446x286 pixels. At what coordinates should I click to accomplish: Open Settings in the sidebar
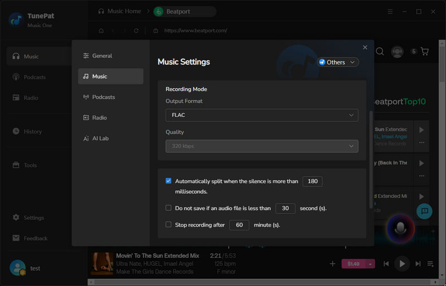pyautogui.click(x=28, y=218)
